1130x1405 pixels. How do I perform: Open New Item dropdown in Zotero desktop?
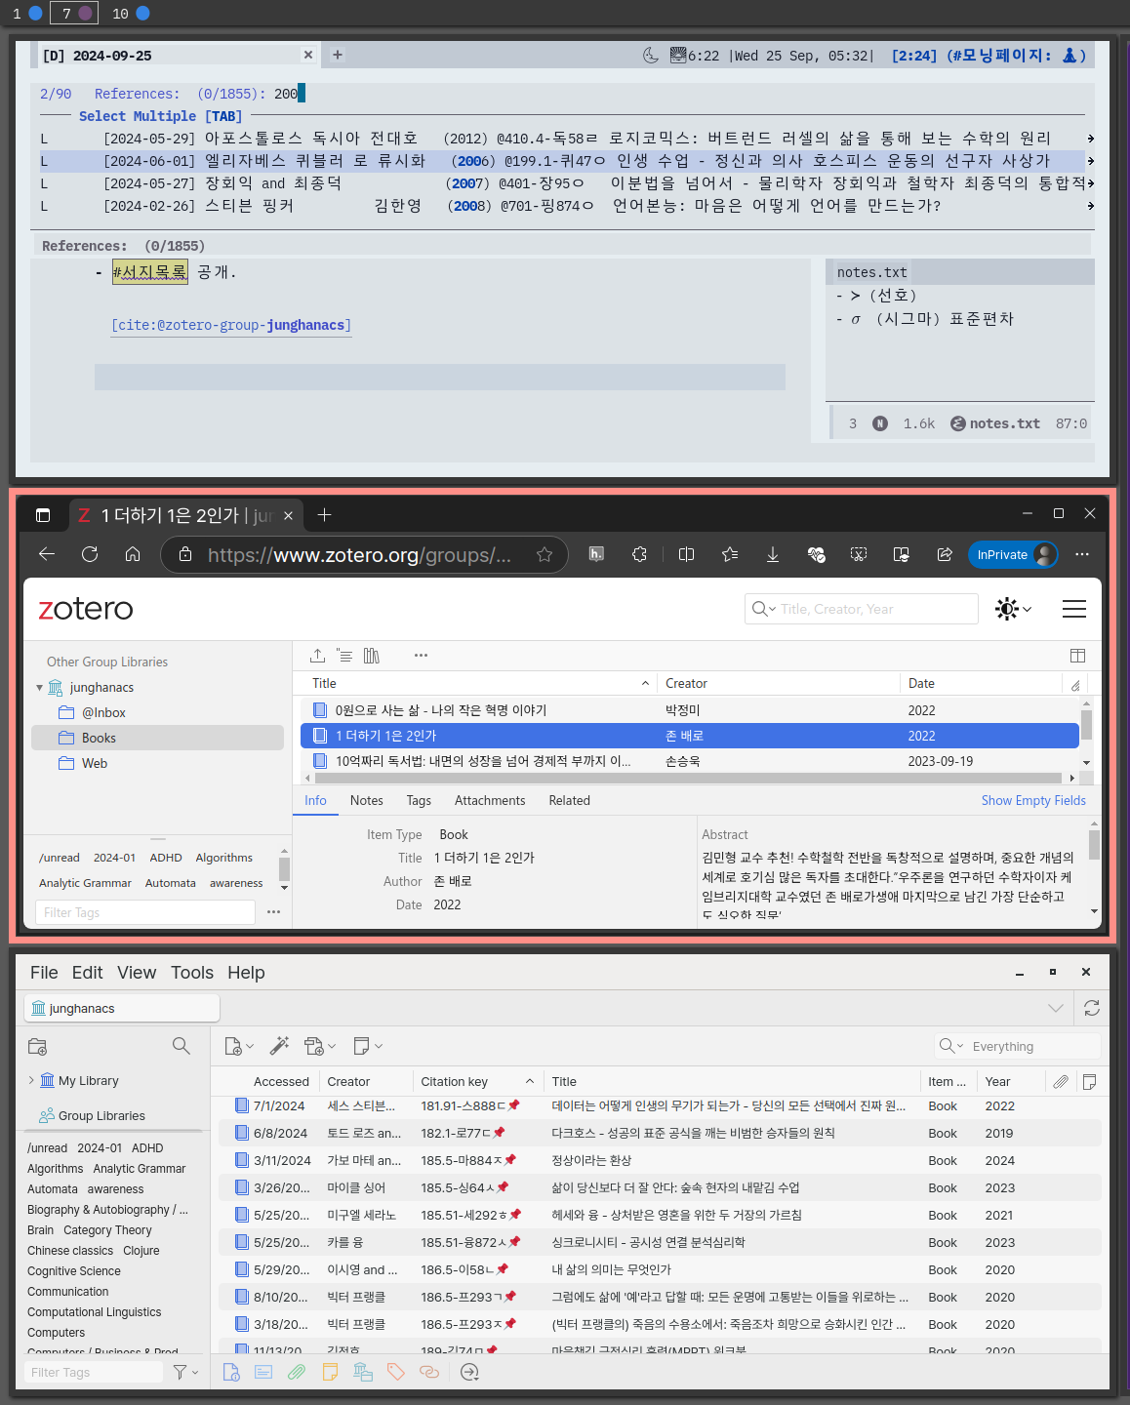(x=239, y=1046)
